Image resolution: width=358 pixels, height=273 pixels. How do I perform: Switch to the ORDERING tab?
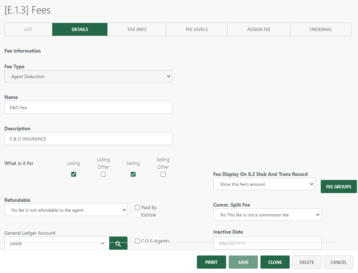(320, 30)
